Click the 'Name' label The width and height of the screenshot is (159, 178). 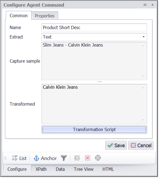pos(15,27)
